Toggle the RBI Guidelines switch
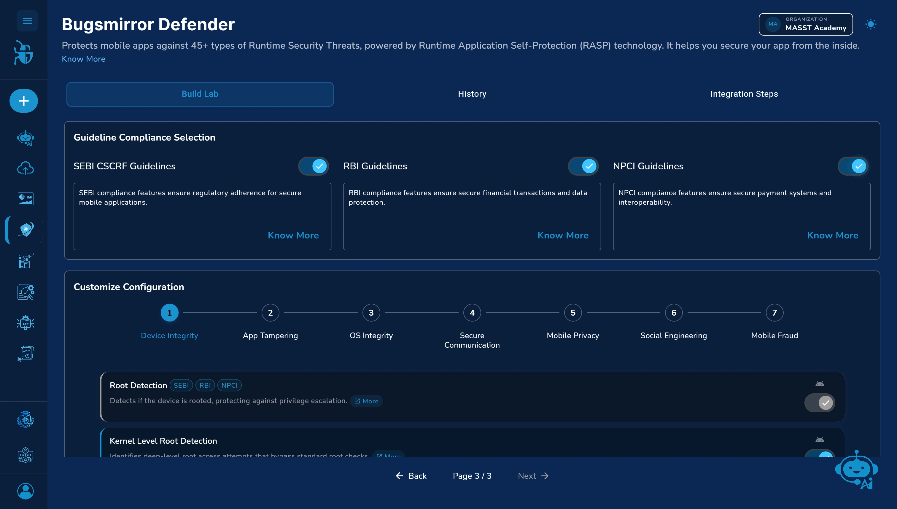The width and height of the screenshot is (897, 509). coord(583,166)
